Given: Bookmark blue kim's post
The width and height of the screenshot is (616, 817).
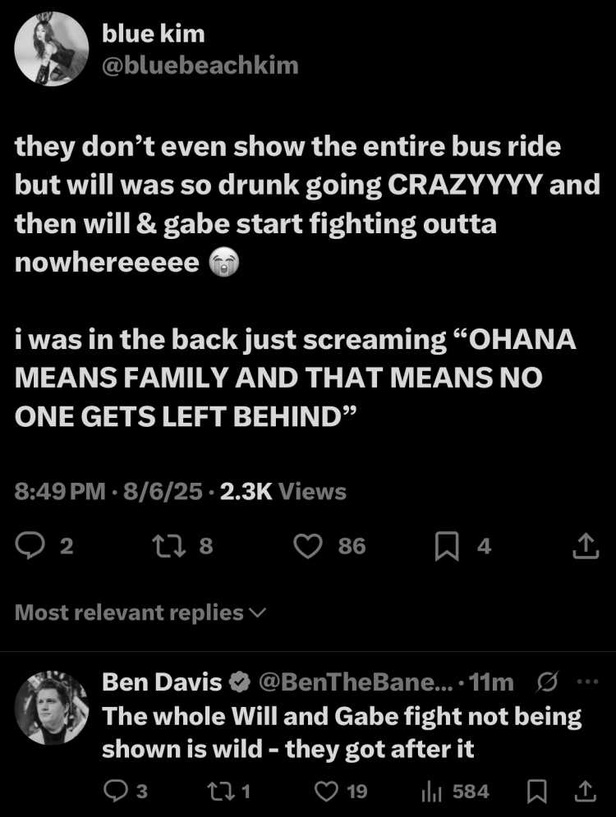Looking at the screenshot, I should point(447,547).
